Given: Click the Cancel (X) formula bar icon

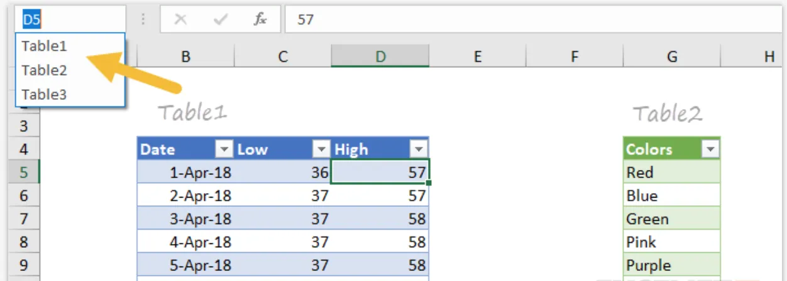Looking at the screenshot, I should pos(181,19).
